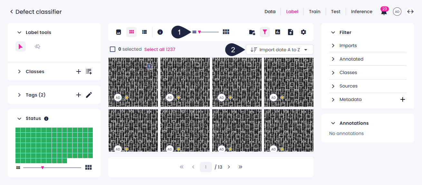Click the No annotations text
The width and height of the screenshot is (422, 185).
[346, 133]
